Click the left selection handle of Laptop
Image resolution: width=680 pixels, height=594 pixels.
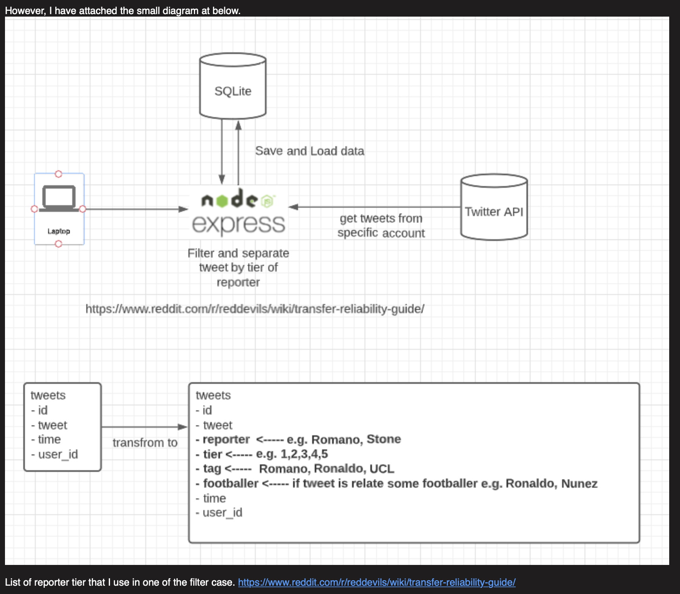click(x=34, y=209)
